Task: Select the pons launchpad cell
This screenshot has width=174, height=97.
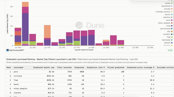Action: [x=16, y=72]
